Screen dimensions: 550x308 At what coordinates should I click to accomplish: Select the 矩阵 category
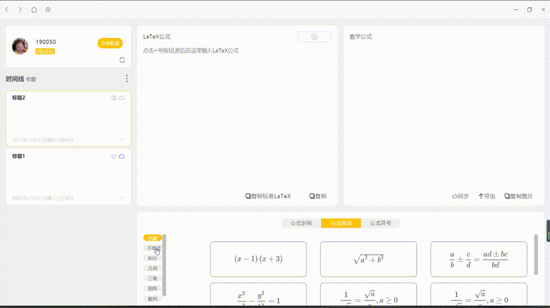click(152, 289)
